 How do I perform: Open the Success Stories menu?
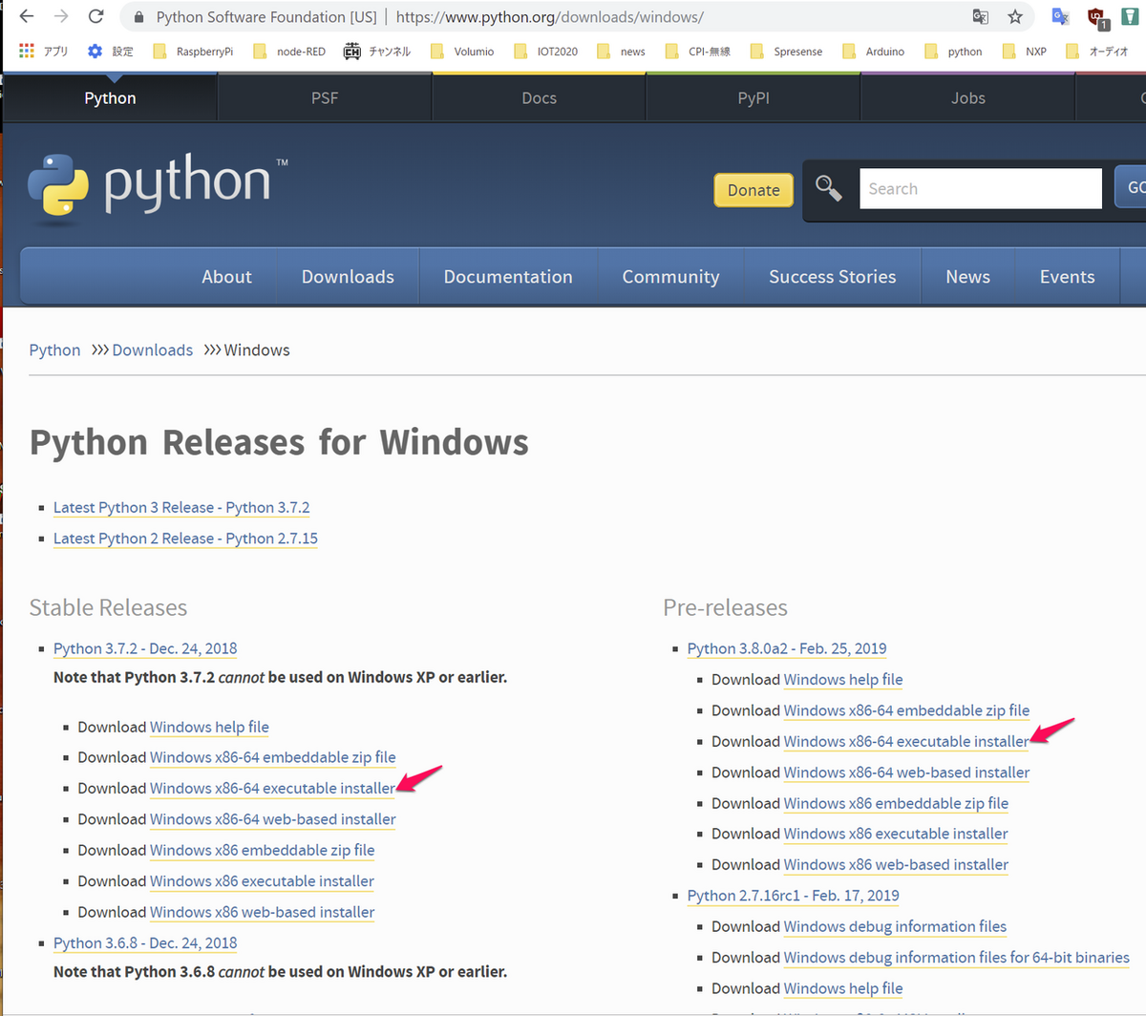point(833,277)
